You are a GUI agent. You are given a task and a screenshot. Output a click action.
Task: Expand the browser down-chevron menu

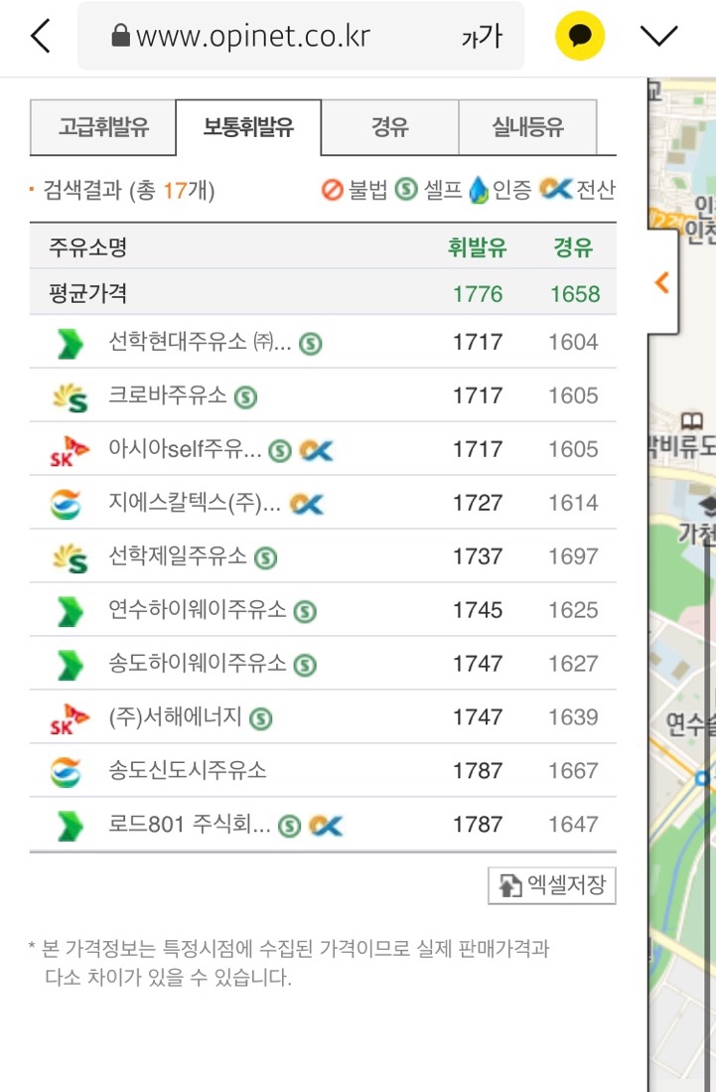click(x=659, y=36)
